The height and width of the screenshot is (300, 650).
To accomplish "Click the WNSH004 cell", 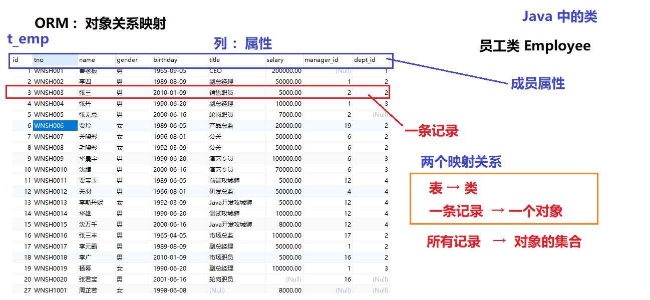I will point(55,103).
